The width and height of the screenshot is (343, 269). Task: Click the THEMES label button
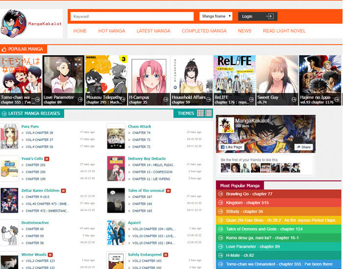click(186, 113)
